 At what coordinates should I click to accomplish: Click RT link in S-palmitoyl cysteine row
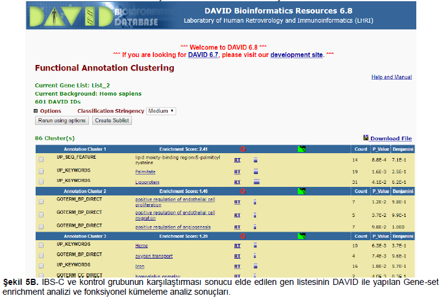point(237,160)
